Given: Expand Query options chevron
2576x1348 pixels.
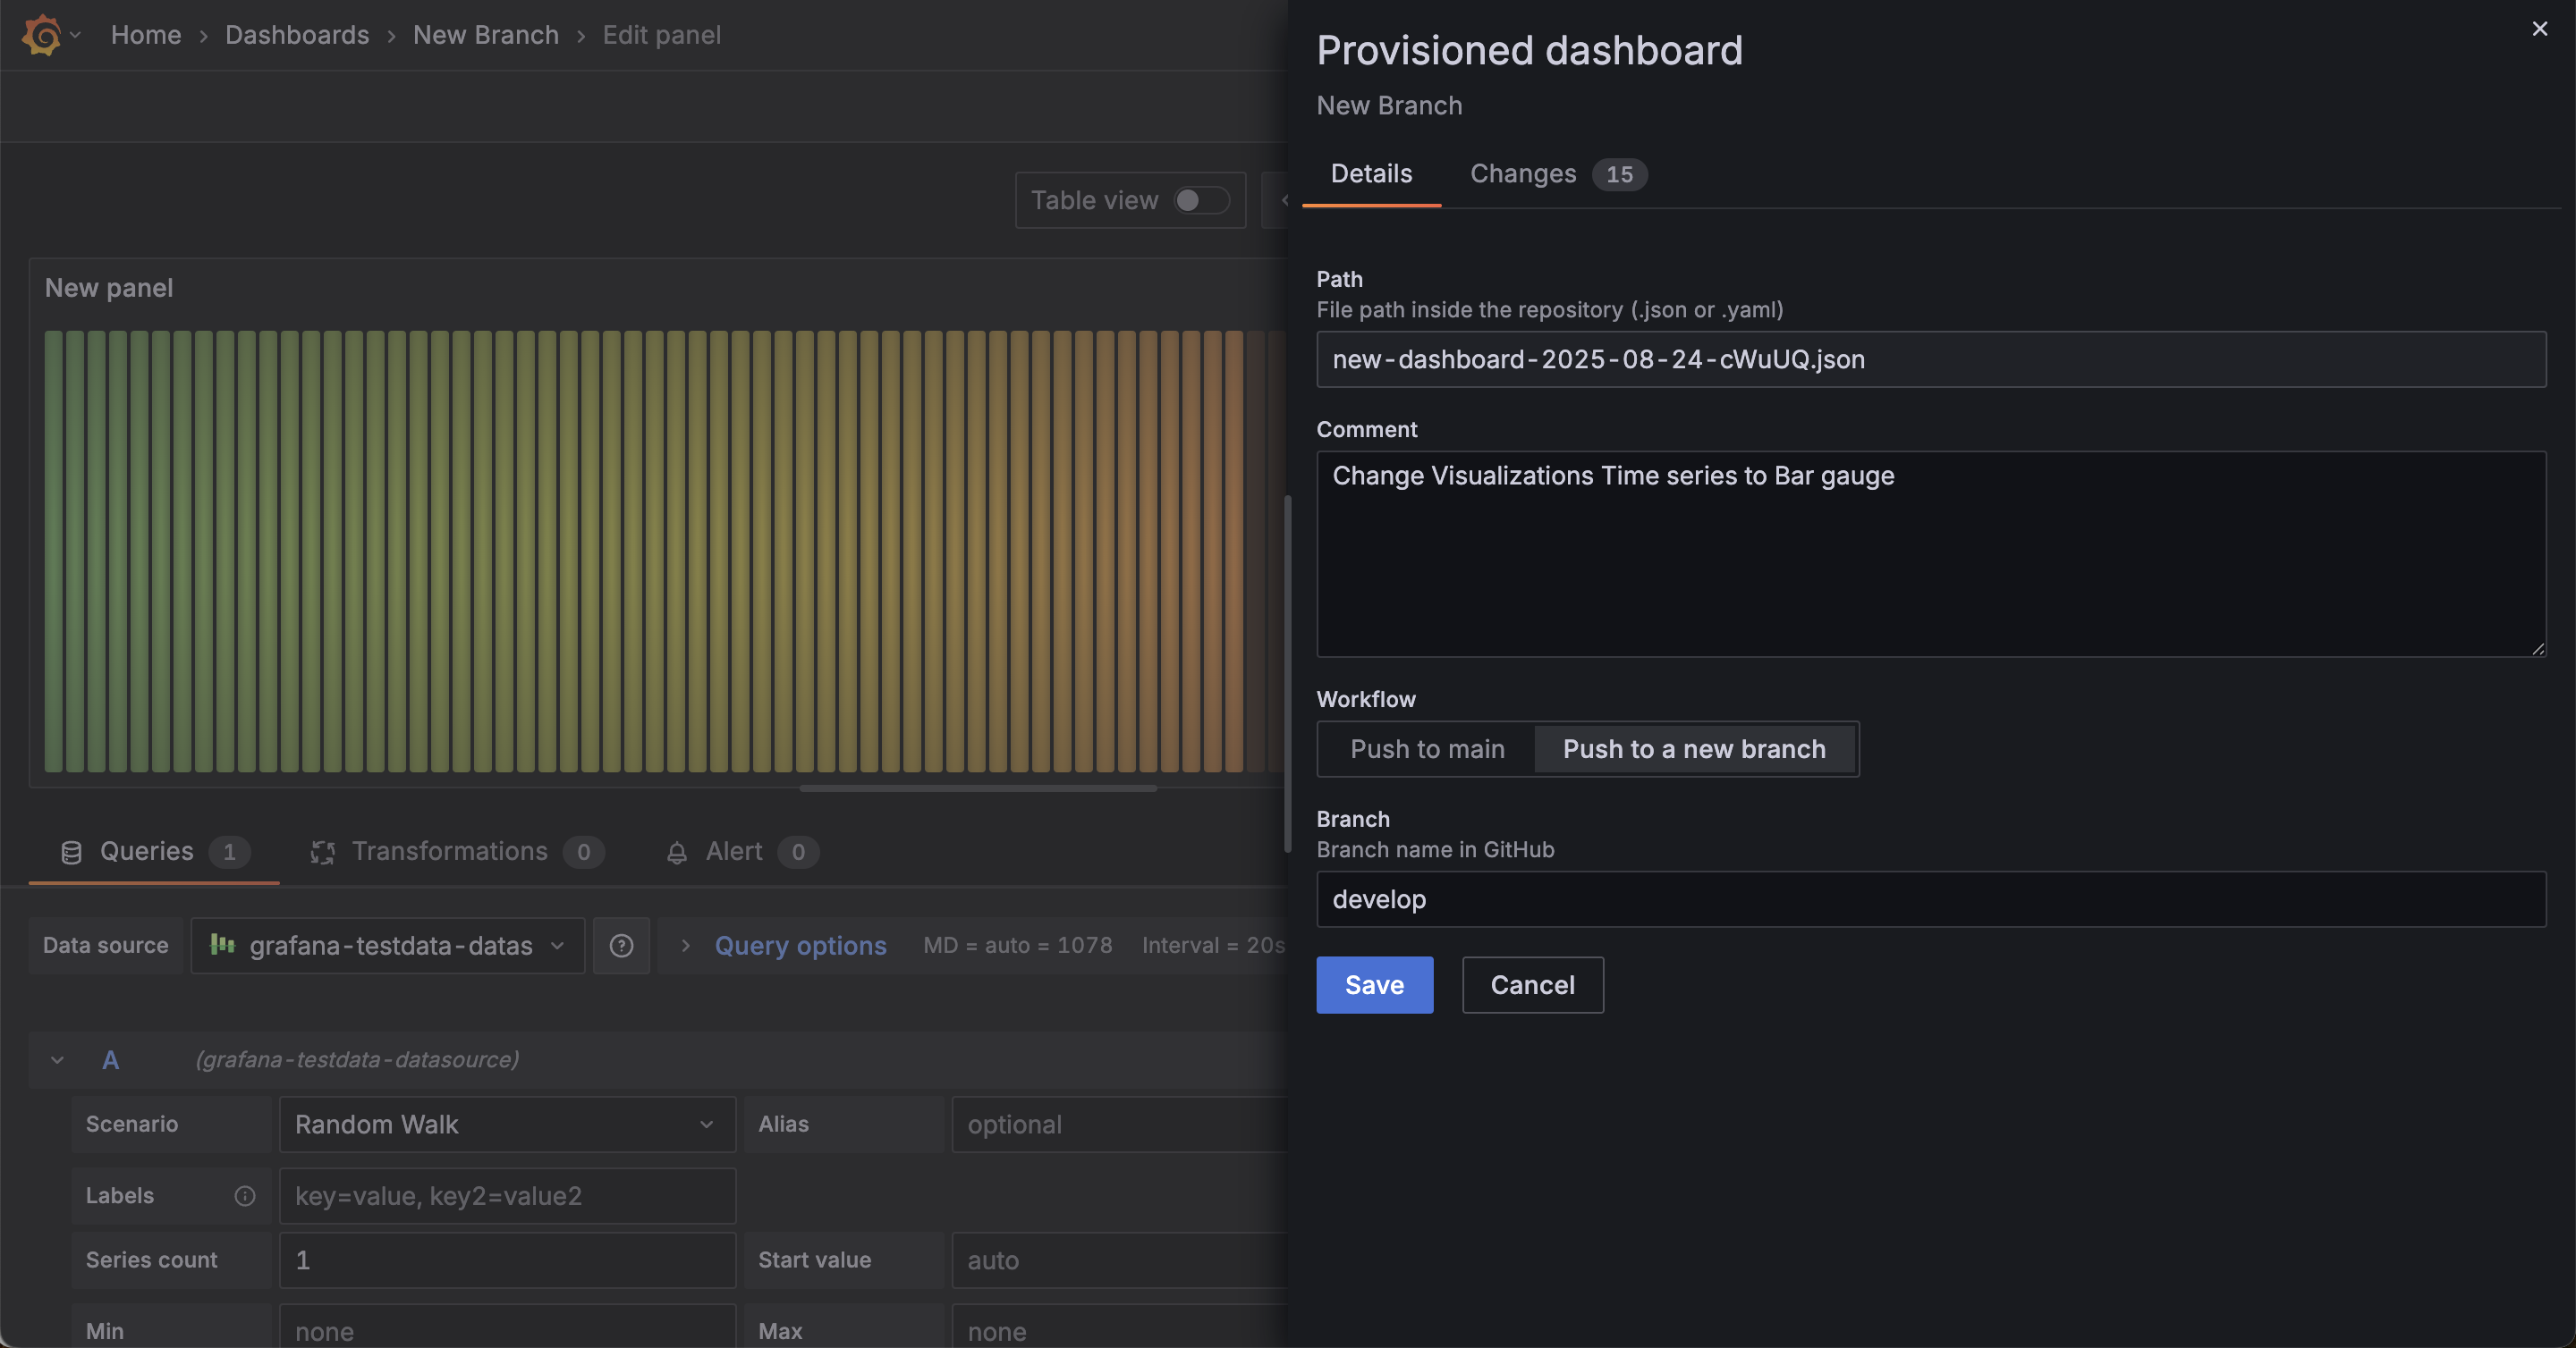Looking at the screenshot, I should 685,947.
